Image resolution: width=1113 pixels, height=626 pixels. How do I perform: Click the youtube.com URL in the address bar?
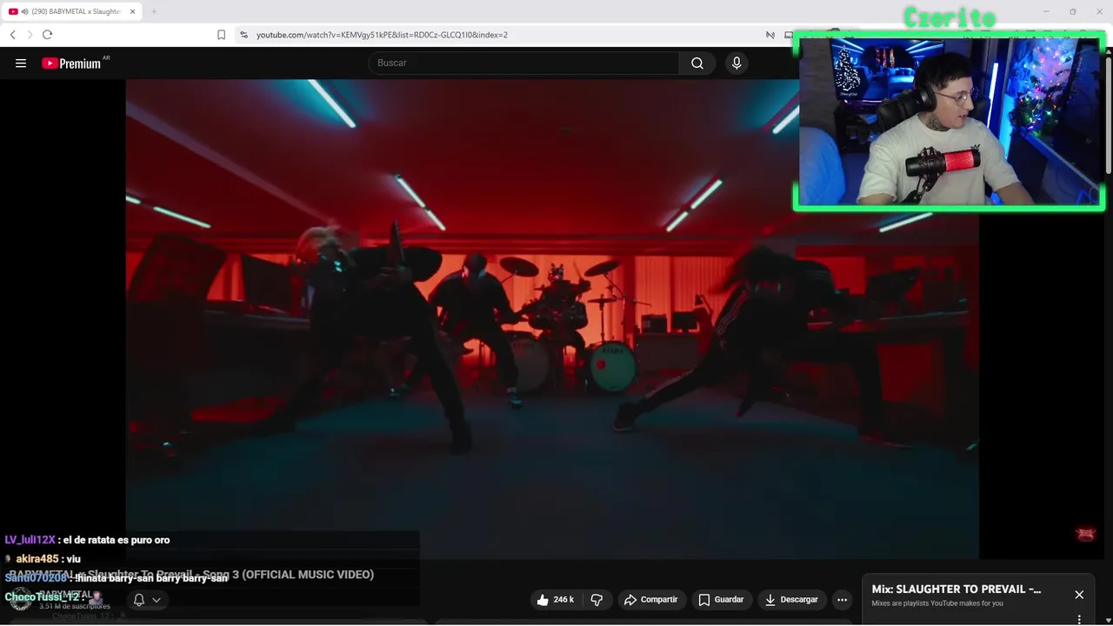point(382,35)
